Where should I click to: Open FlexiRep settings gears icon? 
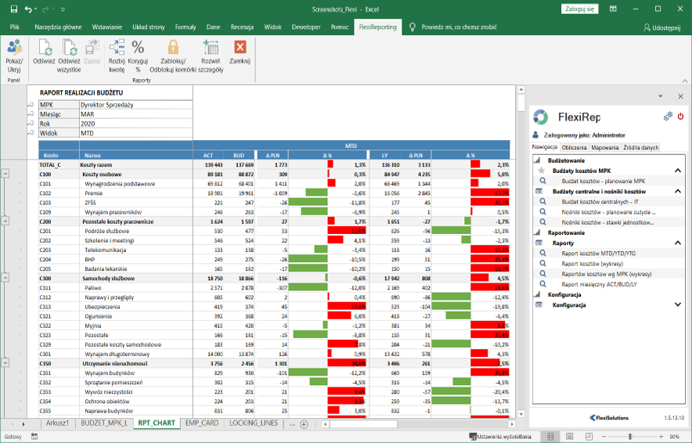(x=668, y=116)
